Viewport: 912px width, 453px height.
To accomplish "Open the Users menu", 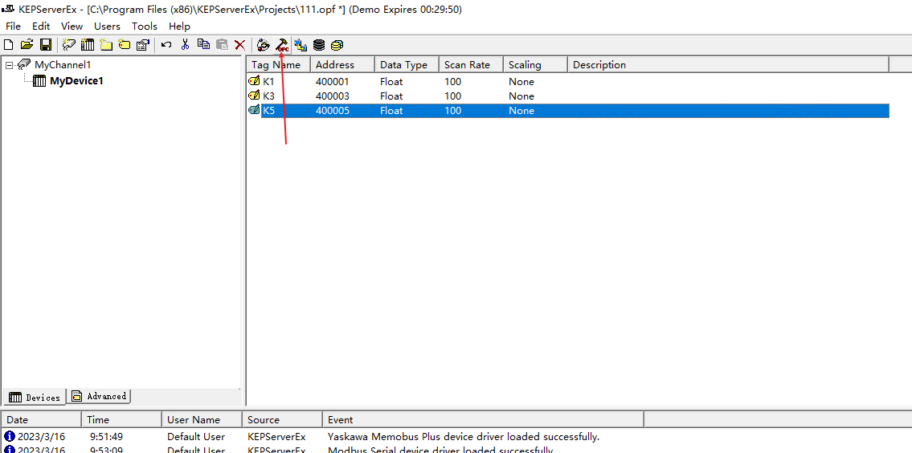I will tap(107, 27).
